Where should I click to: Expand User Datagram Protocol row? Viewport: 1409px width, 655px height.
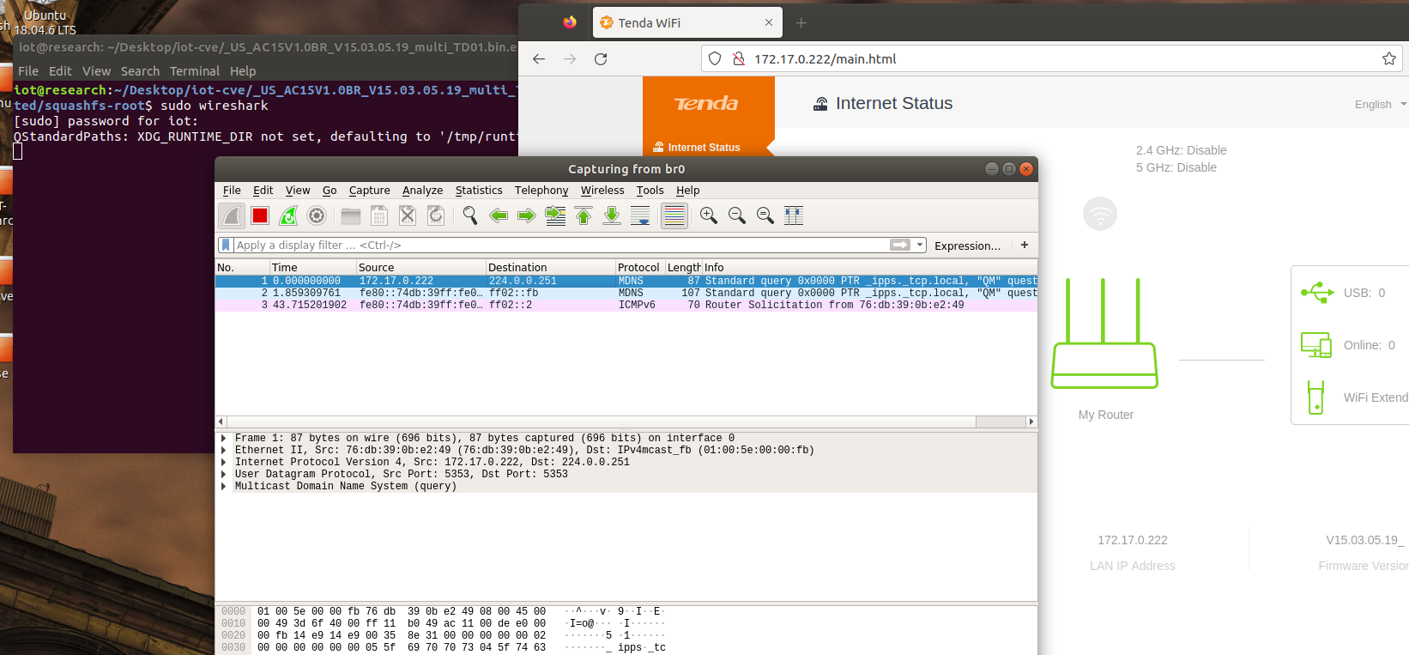[224, 474]
